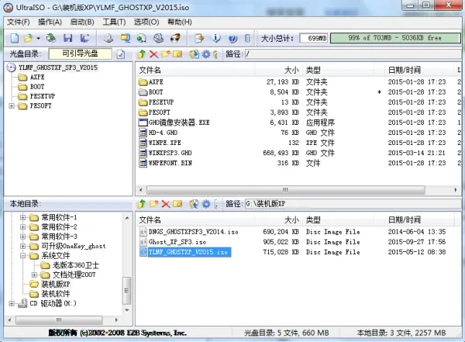Select the 装机软件 folder in local tree
Viewport: 465px width, 342px height.
coord(56,294)
